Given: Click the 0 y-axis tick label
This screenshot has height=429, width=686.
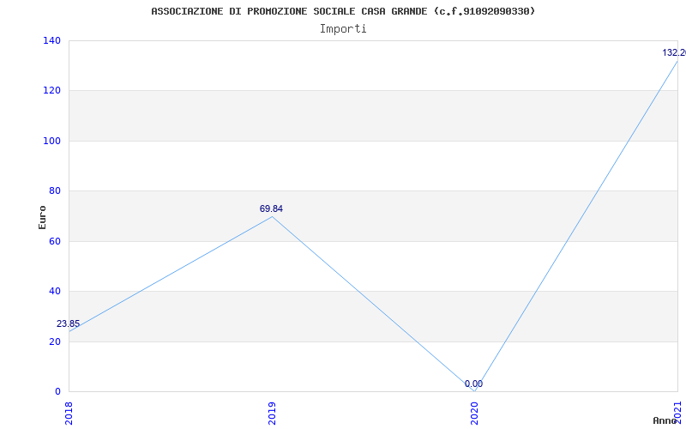Looking at the screenshot, I should 57,391.
